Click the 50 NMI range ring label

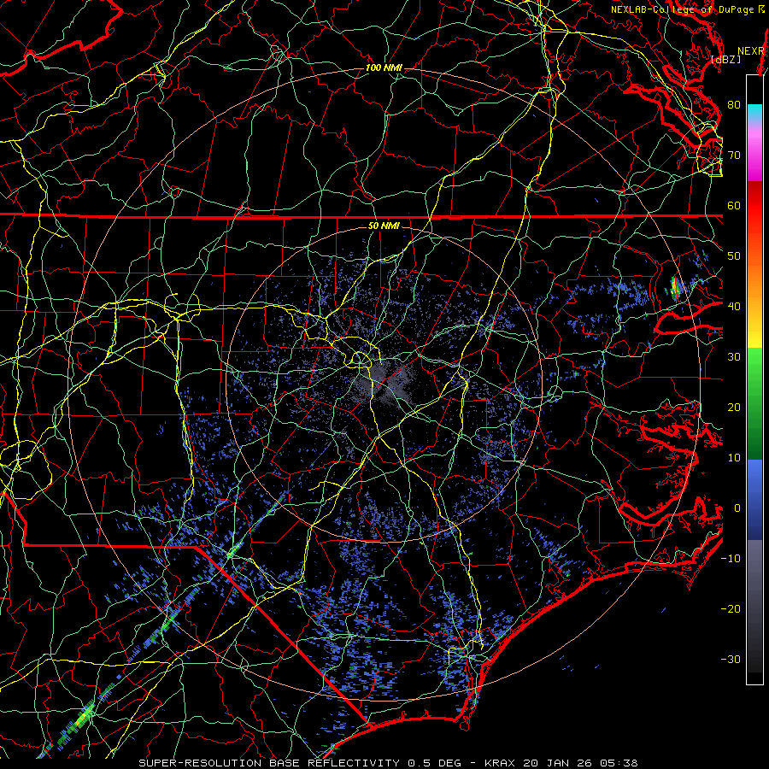[x=384, y=226]
